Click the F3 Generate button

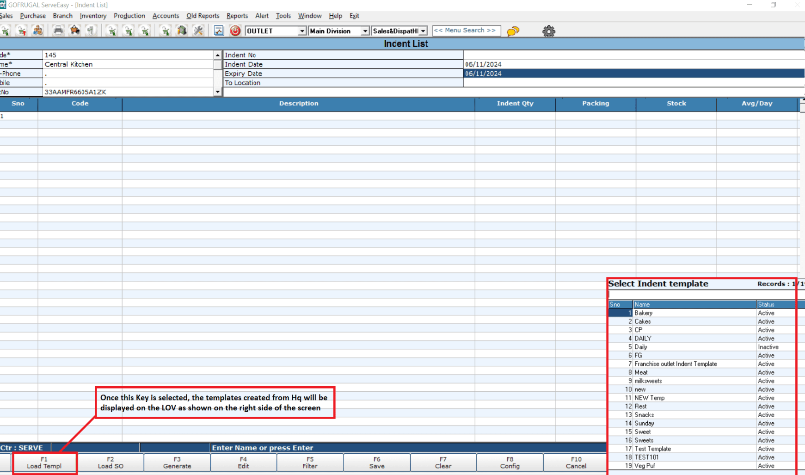(177, 463)
